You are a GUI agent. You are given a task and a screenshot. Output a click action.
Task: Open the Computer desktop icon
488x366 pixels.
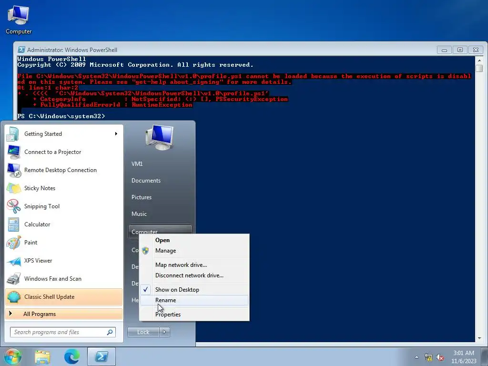pyautogui.click(x=19, y=20)
